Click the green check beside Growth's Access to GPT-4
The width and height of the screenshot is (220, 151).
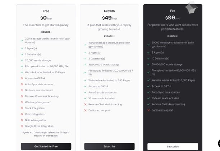pyautogui.click(x=86, y=86)
